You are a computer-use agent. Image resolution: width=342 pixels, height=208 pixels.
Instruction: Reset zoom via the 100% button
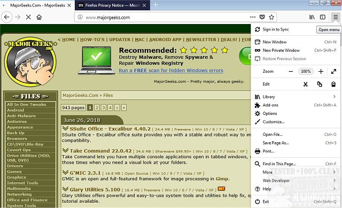pyautogui.click(x=306, y=71)
